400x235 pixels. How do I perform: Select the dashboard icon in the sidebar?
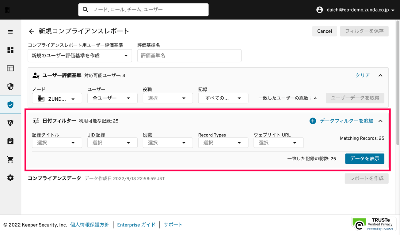tap(10, 50)
